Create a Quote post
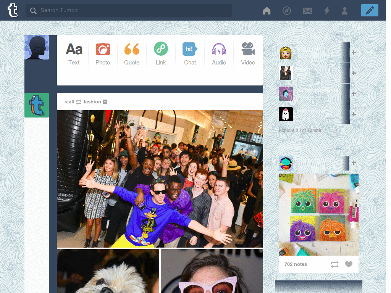Image resolution: width=391 pixels, height=293 pixels. (x=132, y=53)
